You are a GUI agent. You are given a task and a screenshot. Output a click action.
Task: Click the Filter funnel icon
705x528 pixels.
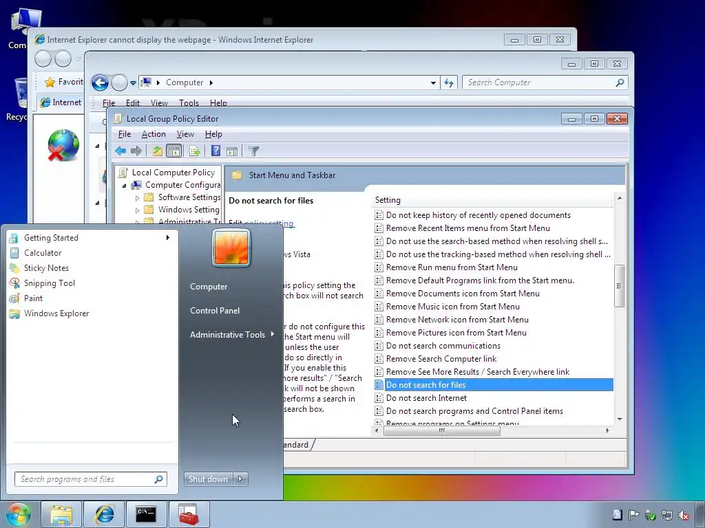tap(253, 151)
